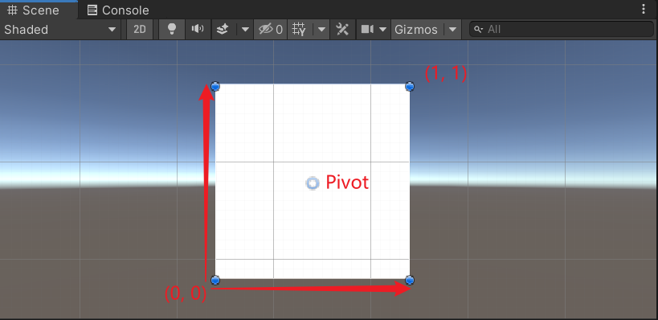Toggle scene audio speaker icon

[x=198, y=30]
